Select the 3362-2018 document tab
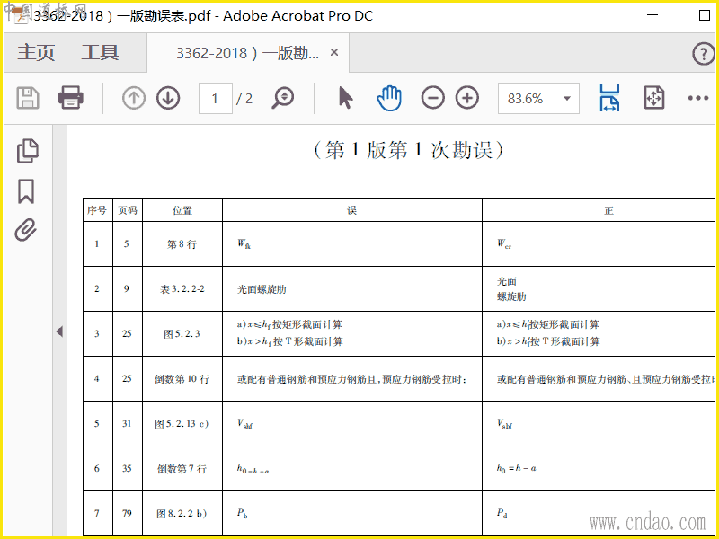 (x=248, y=53)
